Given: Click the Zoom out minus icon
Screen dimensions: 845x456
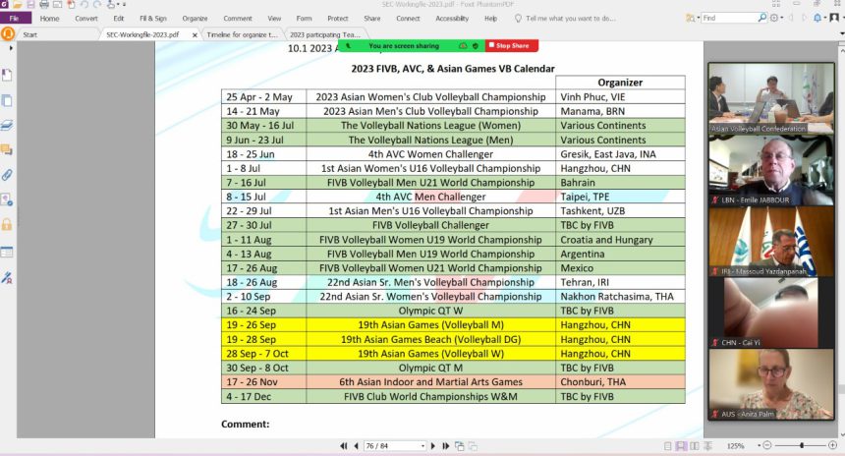Looking at the screenshot, I should coord(767,445).
